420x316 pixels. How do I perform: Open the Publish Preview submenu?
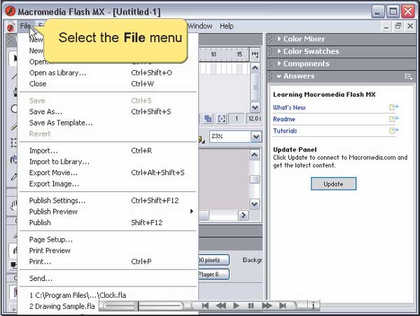53,212
